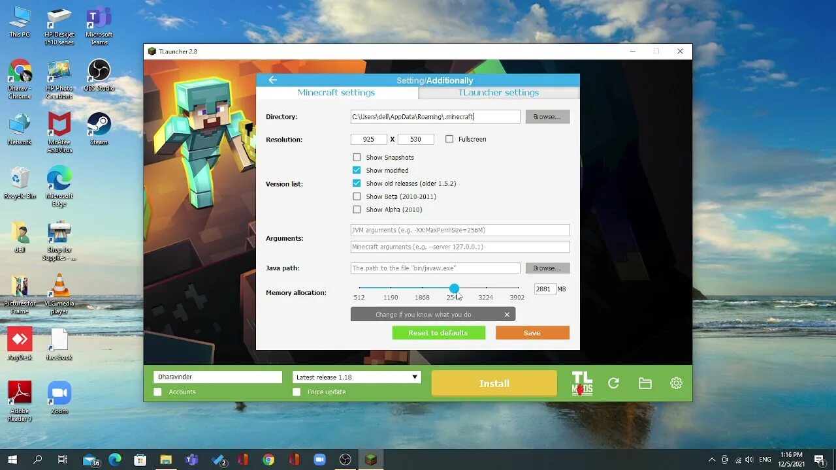Open VLC media player desktop shortcut
Viewport: 836px width, 470px height.
pyautogui.click(x=59, y=294)
